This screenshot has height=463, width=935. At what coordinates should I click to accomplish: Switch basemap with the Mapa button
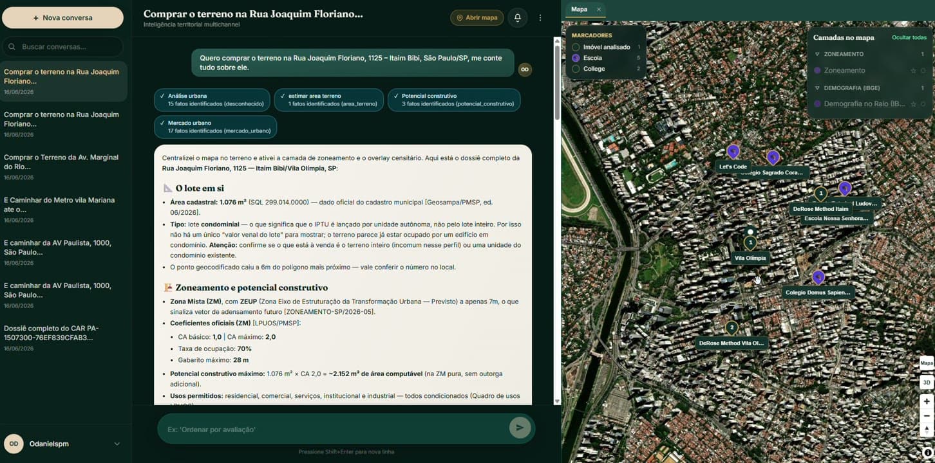coord(927,363)
